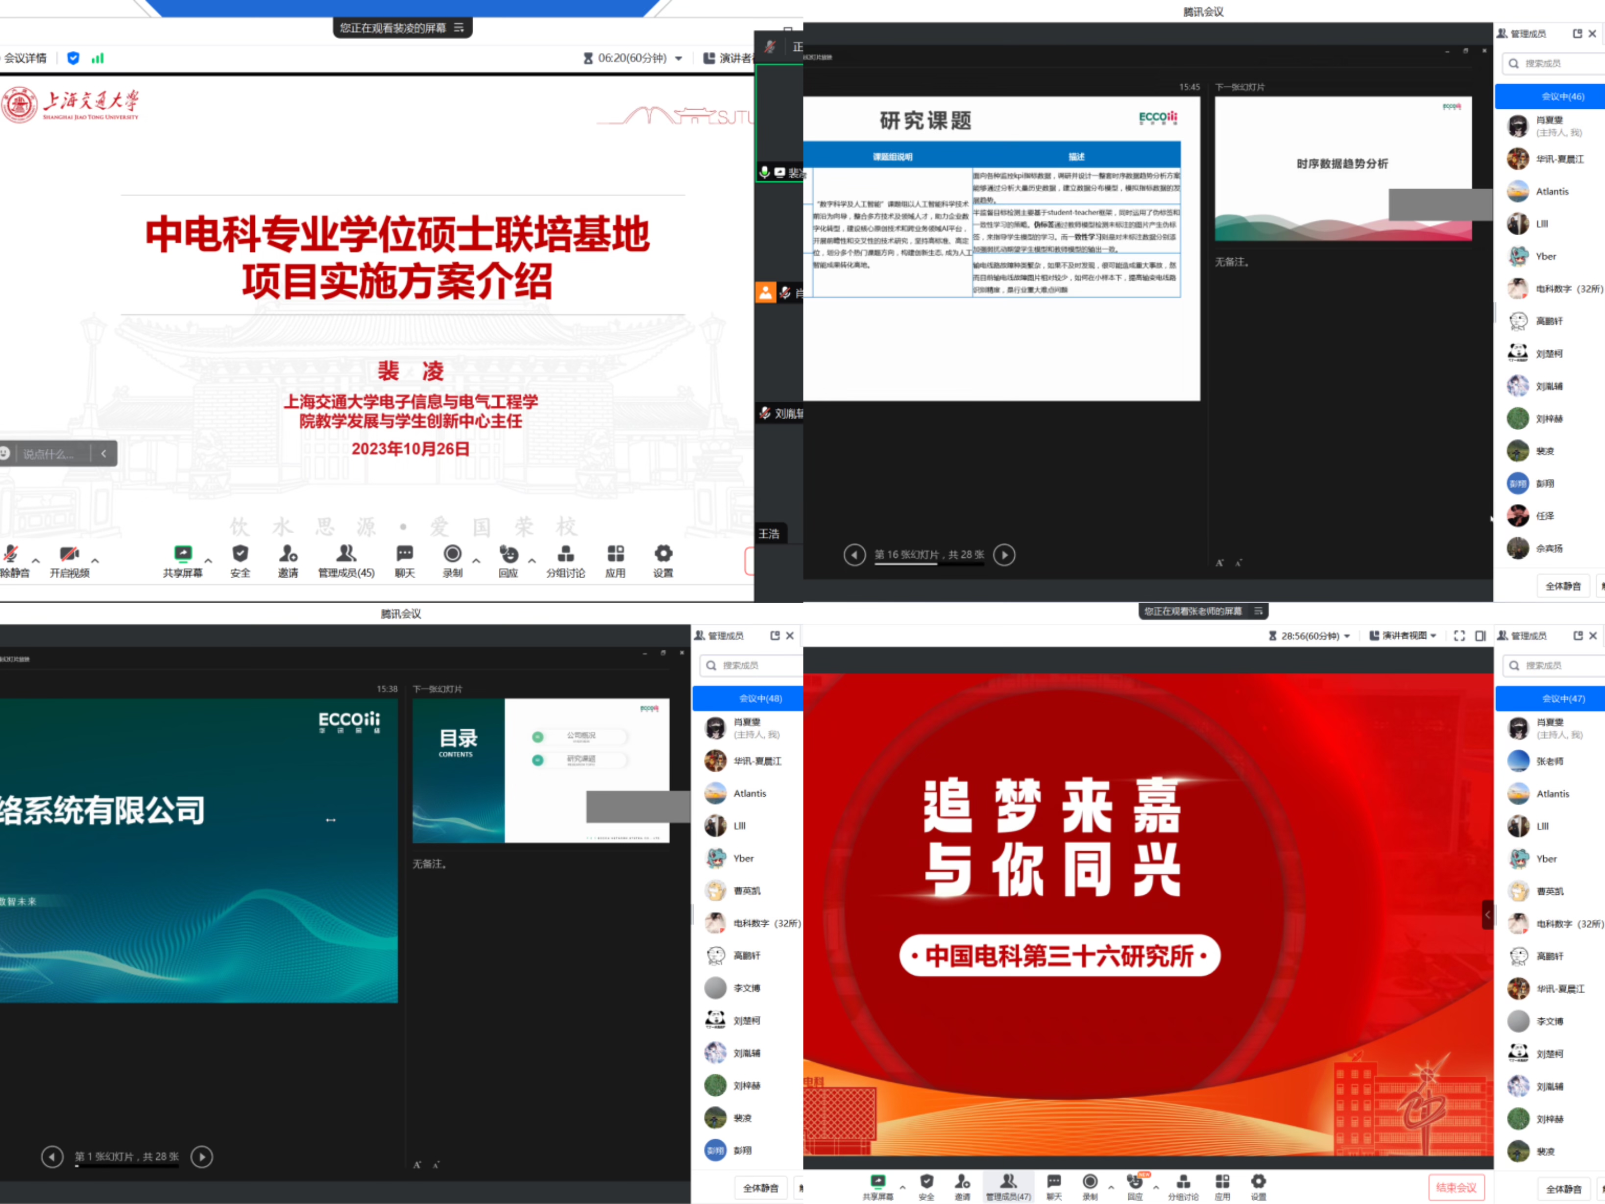Viewport: 1605px width, 1204px height.
Task: Click 全体静音 button in top-right meeting
Action: pyautogui.click(x=1563, y=586)
